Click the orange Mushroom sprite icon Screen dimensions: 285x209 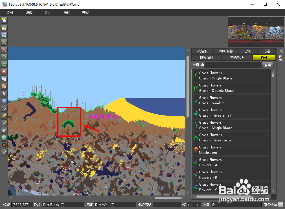point(196,150)
